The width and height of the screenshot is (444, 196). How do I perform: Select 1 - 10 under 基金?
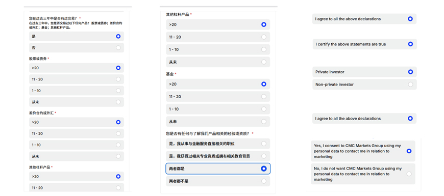pyautogui.click(x=218, y=109)
